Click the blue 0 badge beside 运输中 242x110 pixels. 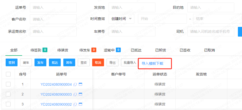point(118,50)
